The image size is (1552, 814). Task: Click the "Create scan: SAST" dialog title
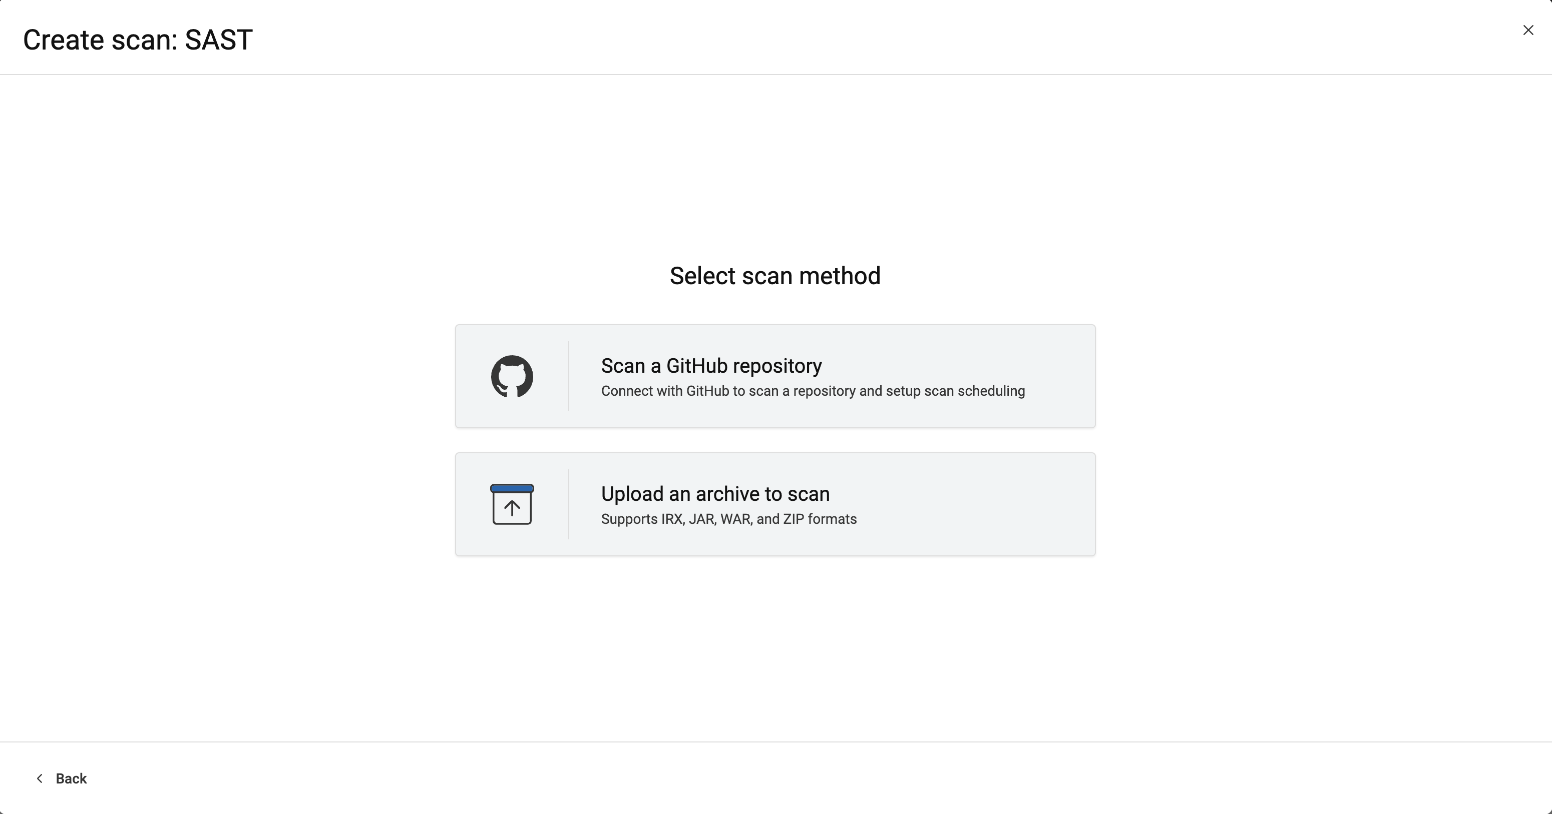coord(137,40)
